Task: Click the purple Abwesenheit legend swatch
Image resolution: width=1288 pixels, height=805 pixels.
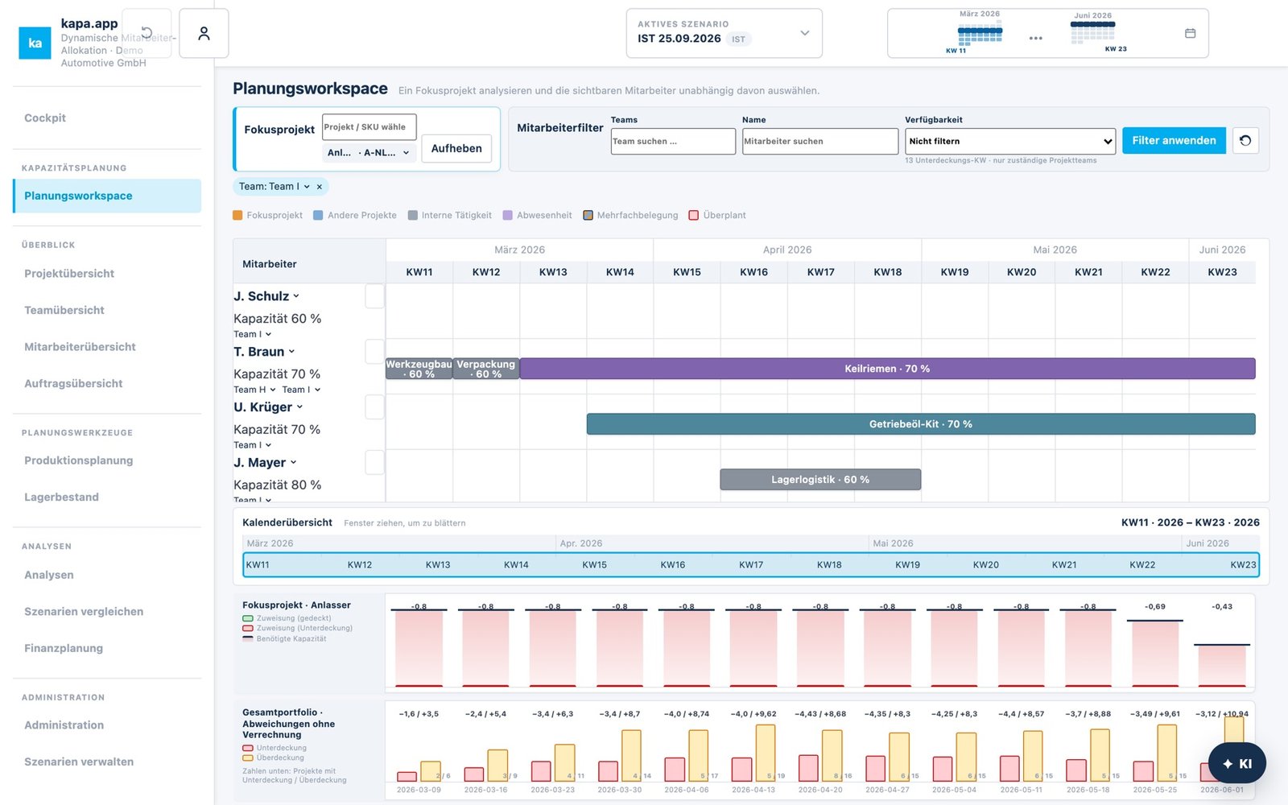Action: pos(507,215)
